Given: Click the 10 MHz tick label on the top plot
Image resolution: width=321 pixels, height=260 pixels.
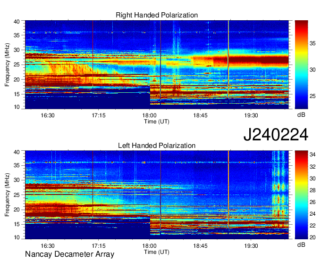Looking at the screenshot, I should click(x=17, y=107).
